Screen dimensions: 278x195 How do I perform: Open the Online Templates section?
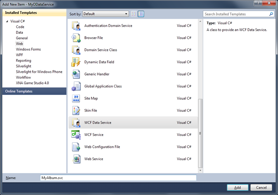(x=34, y=91)
